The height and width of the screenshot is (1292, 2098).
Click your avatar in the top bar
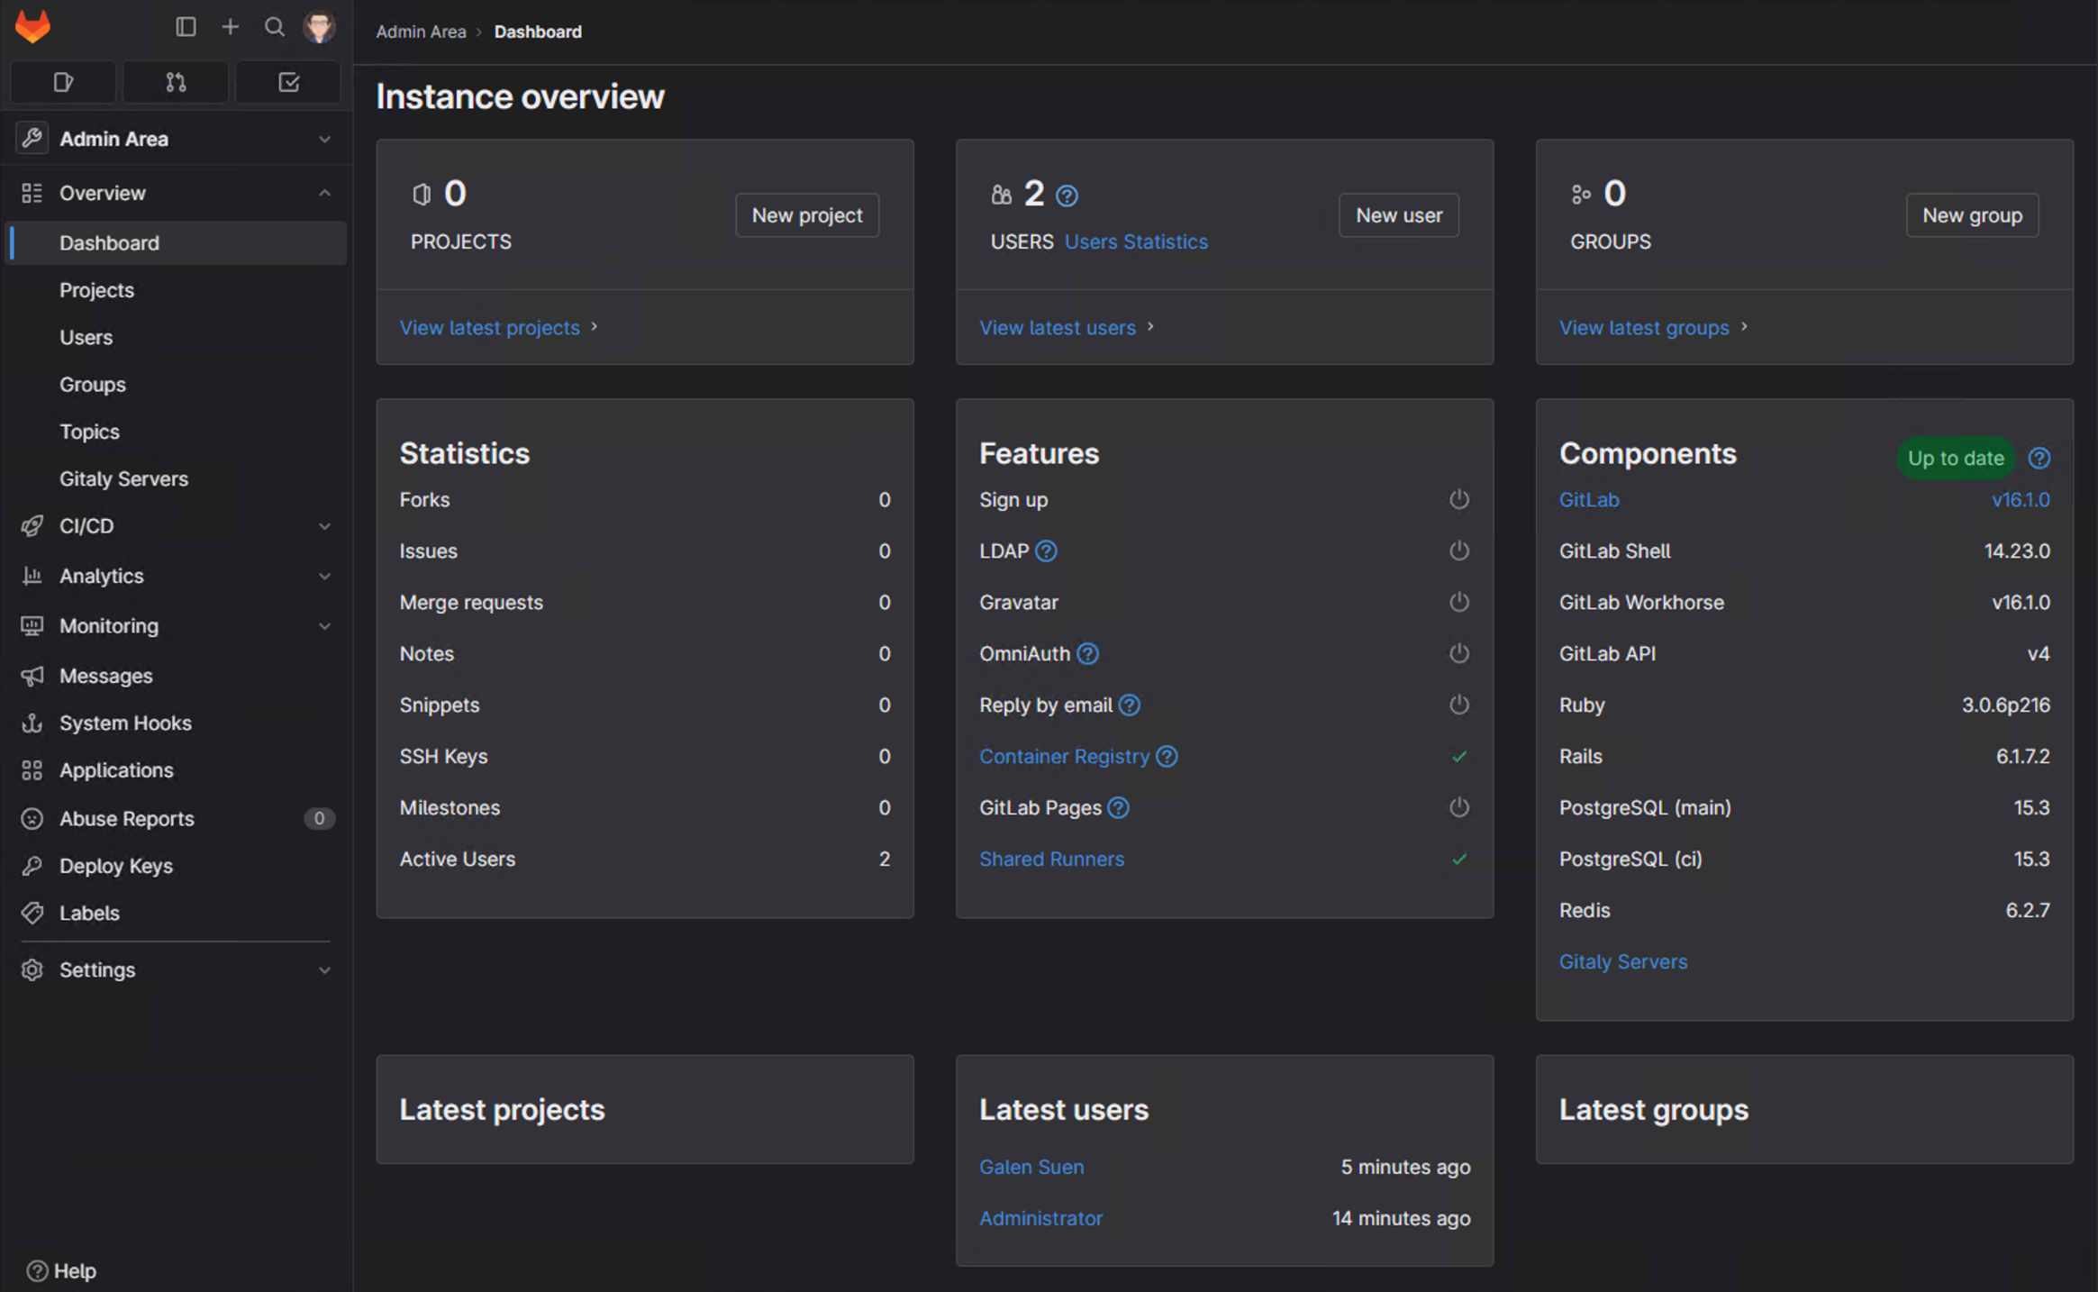pos(321,26)
